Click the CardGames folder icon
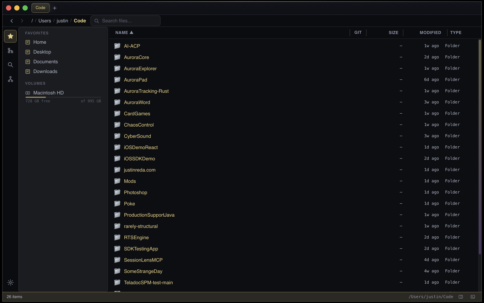 pos(117,113)
